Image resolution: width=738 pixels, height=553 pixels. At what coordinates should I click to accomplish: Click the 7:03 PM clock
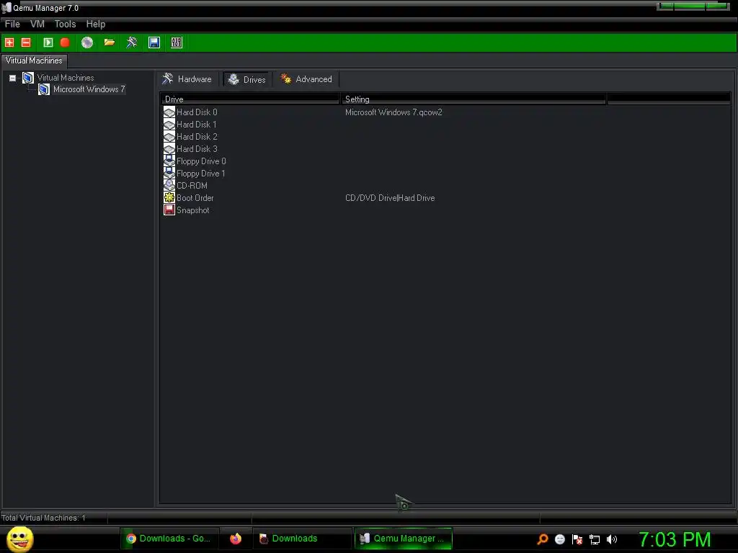(x=675, y=539)
